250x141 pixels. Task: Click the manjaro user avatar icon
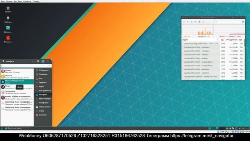[3, 61]
